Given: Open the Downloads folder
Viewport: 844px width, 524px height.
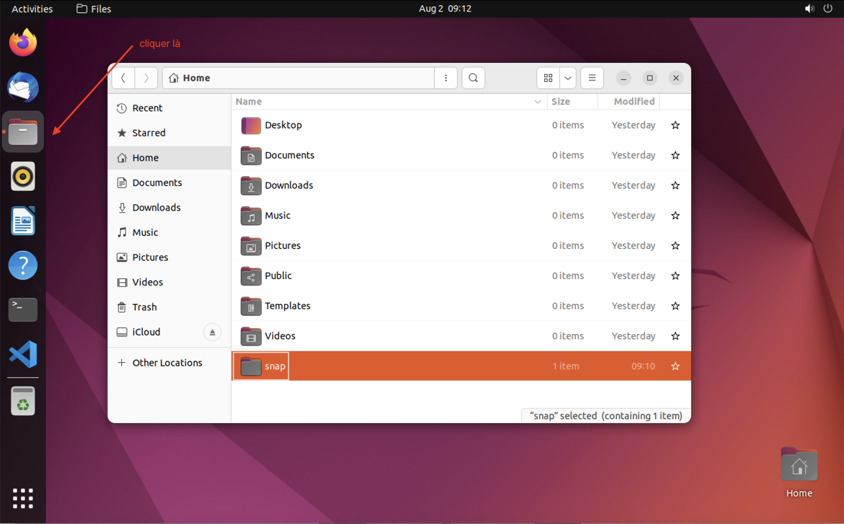Looking at the screenshot, I should pos(289,185).
